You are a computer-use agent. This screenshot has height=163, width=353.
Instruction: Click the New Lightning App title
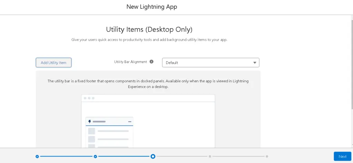(152, 7)
